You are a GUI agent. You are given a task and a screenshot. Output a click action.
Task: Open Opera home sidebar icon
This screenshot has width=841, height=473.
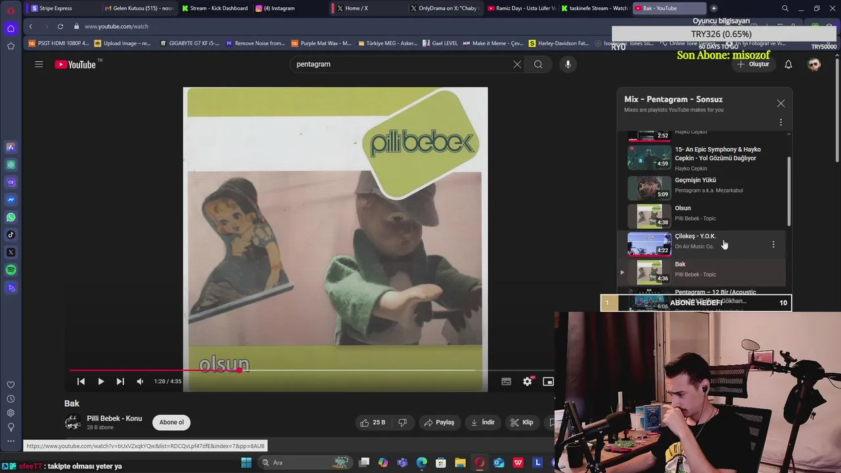point(11,28)
